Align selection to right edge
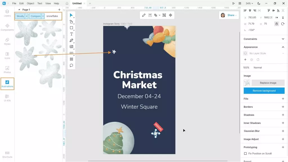This screenshot has height=162, width=288. pos(255,10)
